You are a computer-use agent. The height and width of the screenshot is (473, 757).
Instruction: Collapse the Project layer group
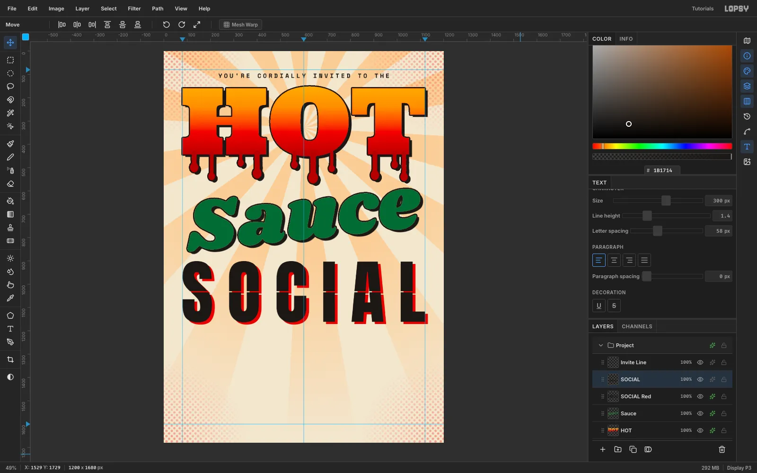[x=601, y=345]
